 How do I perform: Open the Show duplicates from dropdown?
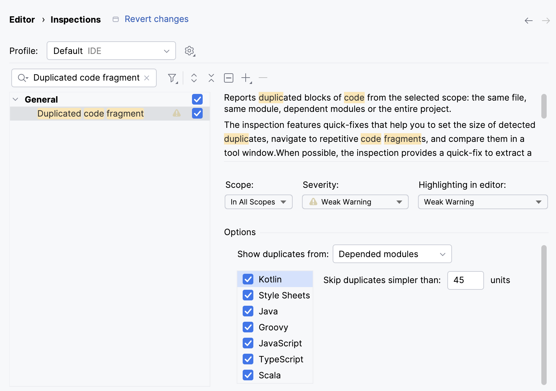pyautogui.click(x=392, y=254)
